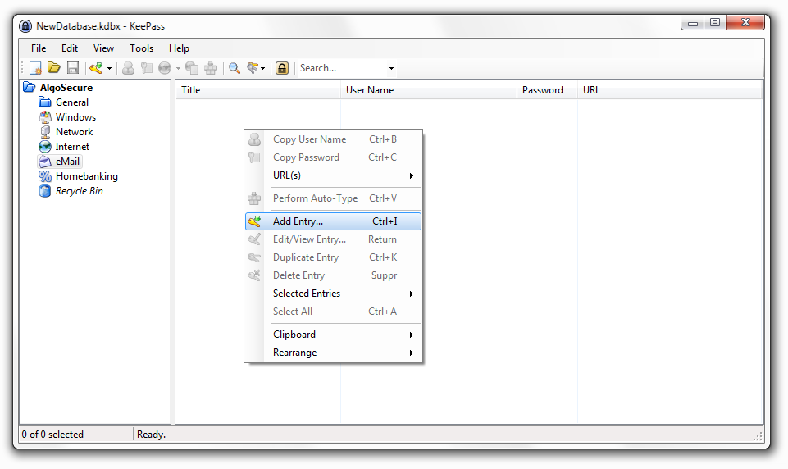788x469 pixels.
Task: Open the Selected Entries submenu
Action: (x=333, y=294)
